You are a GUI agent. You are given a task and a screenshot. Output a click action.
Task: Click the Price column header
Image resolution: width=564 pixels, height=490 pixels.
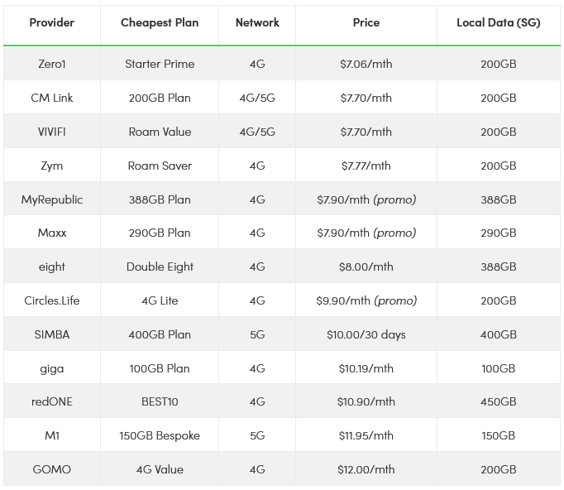366,22
